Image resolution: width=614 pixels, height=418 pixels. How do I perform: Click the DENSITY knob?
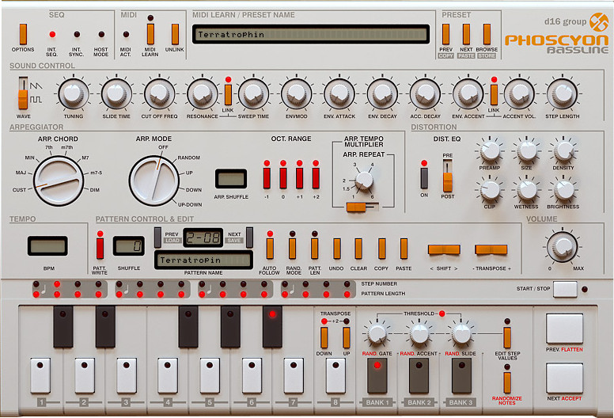tap(563, 151)
